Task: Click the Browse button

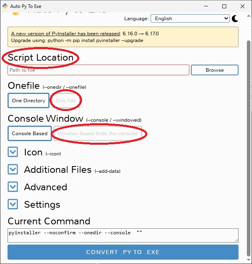Action: [x=214, y=70]
